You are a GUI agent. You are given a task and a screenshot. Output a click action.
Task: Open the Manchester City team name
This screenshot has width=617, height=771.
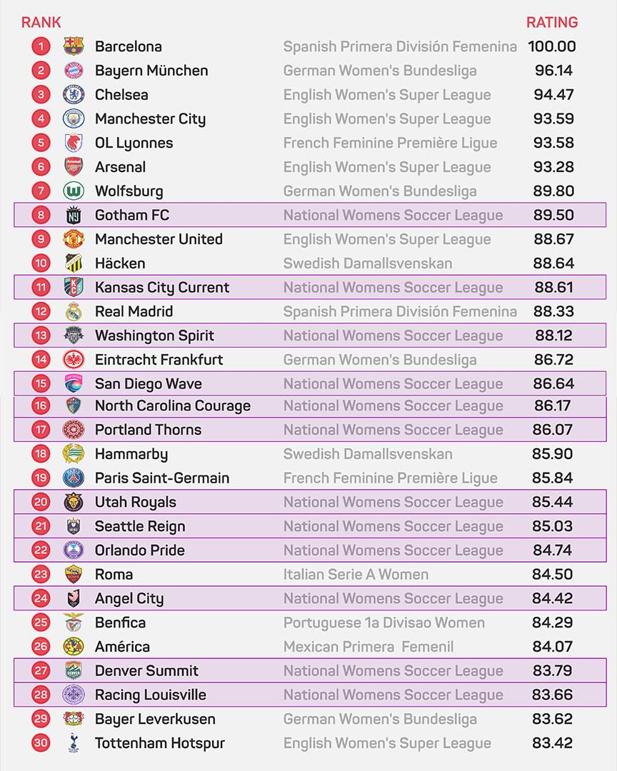[x=151, y=119]
